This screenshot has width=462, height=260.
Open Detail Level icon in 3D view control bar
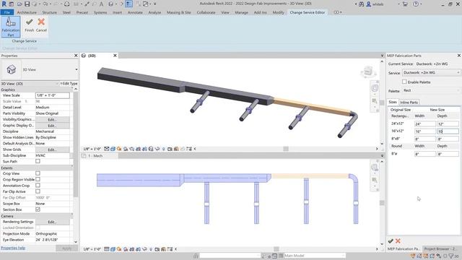(107, 149)
